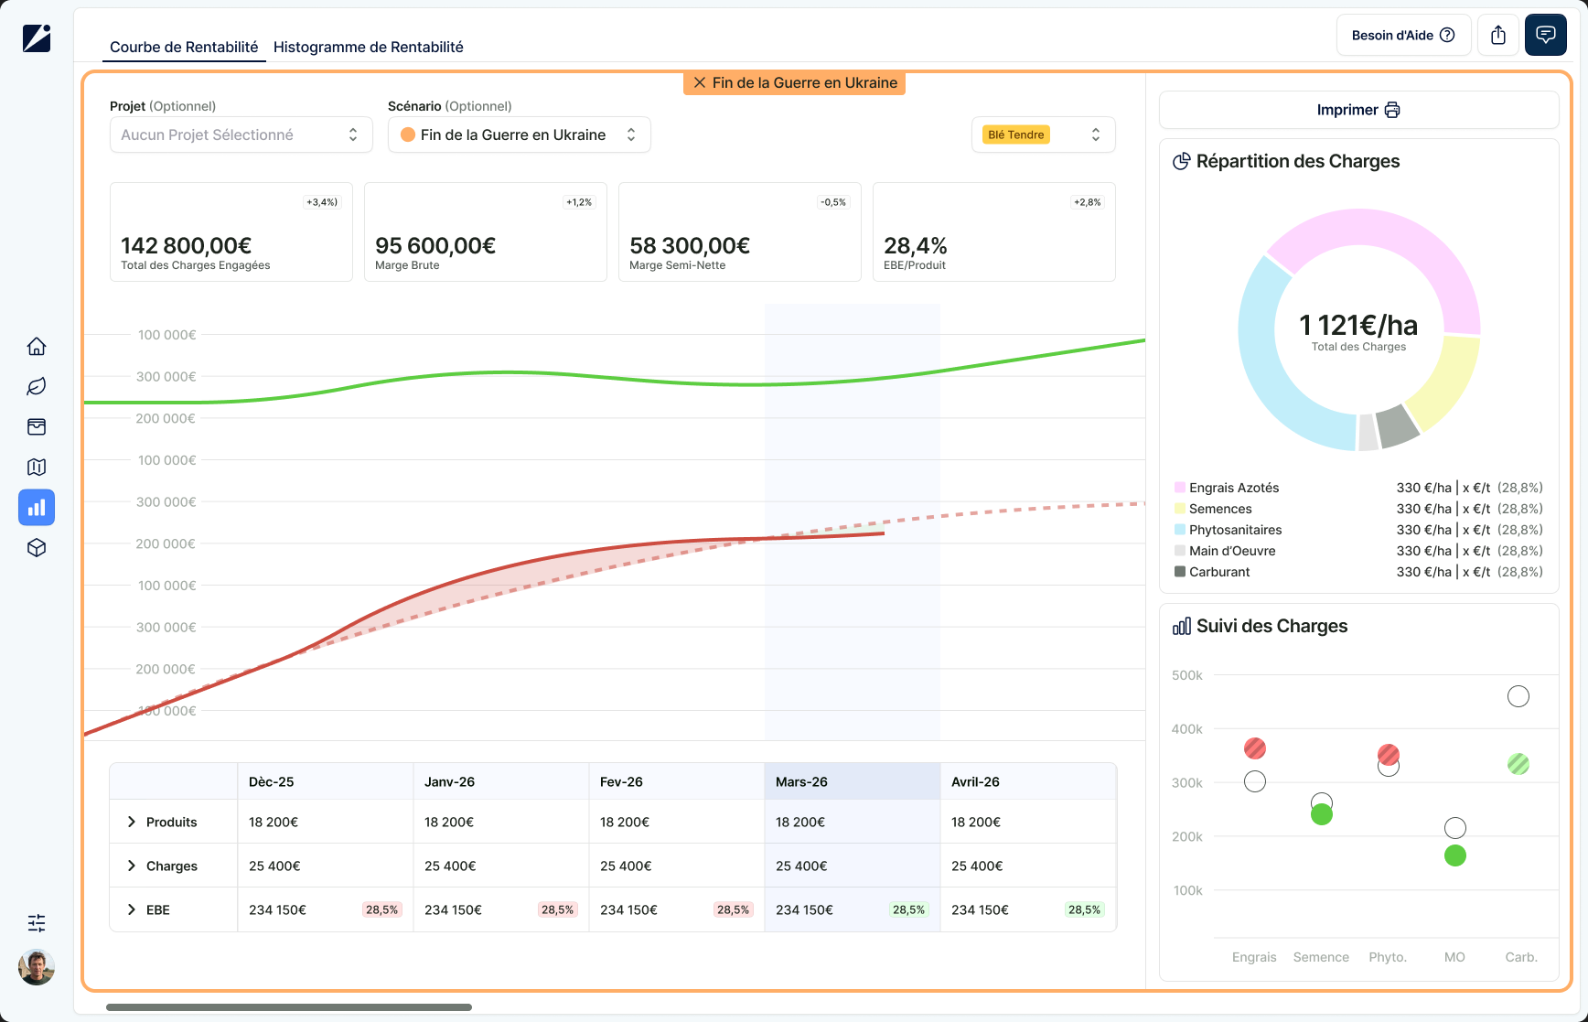This screenshot has width=1588, height=1022.
Task: Click the -0,5% badge
Action: click(833, 202)
